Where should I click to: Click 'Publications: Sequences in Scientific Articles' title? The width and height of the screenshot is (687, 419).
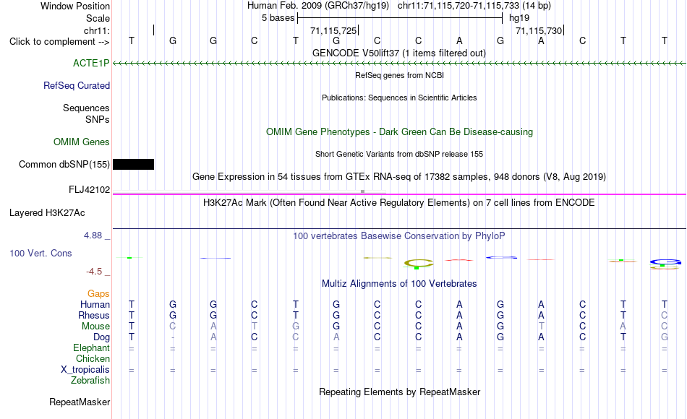399,98
